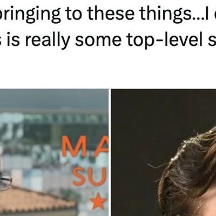The height and width of the screenshot is (216, 216).
Task: Click the word "to" in the first line
Action: click(74, 14)
